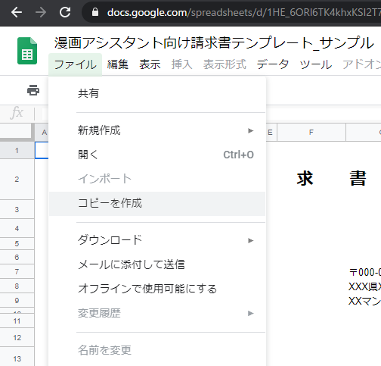Select オフラインで使用可能にする
This screenshot has width=381, height=366.
[157, 289]
